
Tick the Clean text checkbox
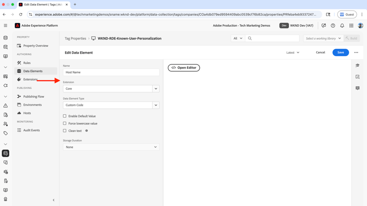pos(65,131)
